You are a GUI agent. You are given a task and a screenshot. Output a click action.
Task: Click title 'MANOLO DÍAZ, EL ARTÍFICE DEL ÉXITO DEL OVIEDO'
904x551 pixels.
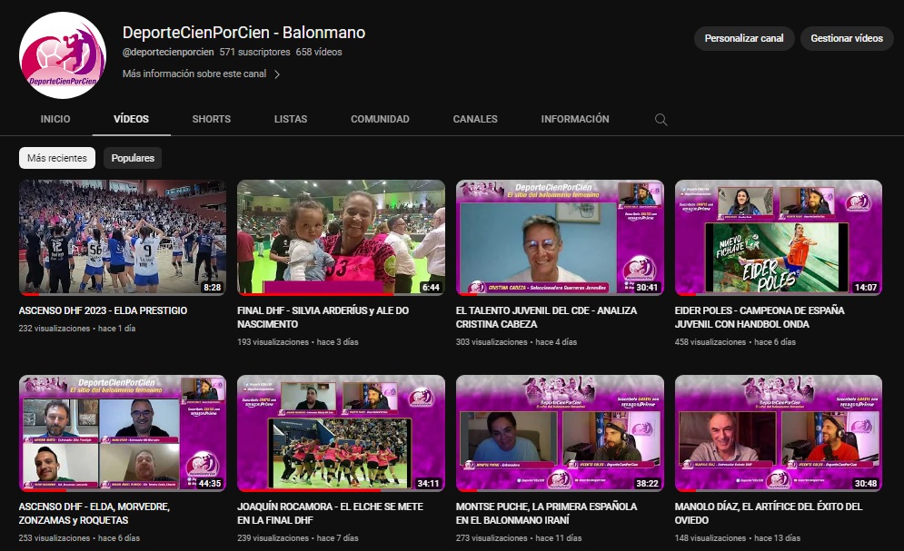coord(769,513)
